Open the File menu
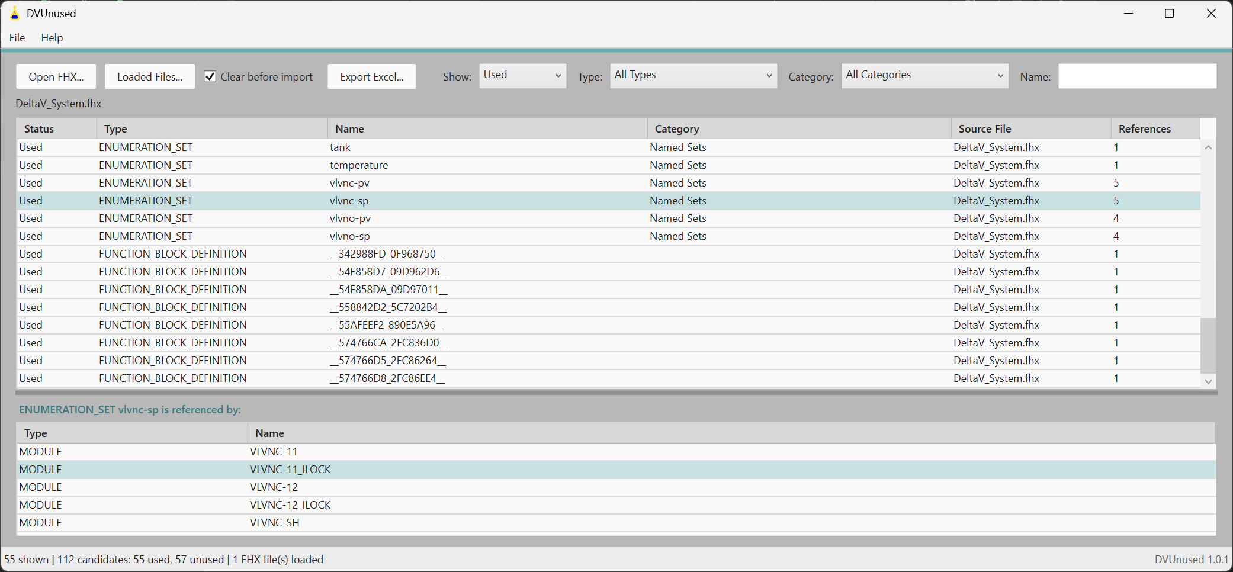The height and width of the screenshot is (572, 1233). 17,37
